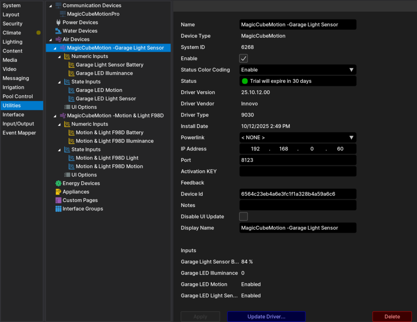Click the Appliances icon in the tree
The image size is (417, 322).
(x=58, y=192)
